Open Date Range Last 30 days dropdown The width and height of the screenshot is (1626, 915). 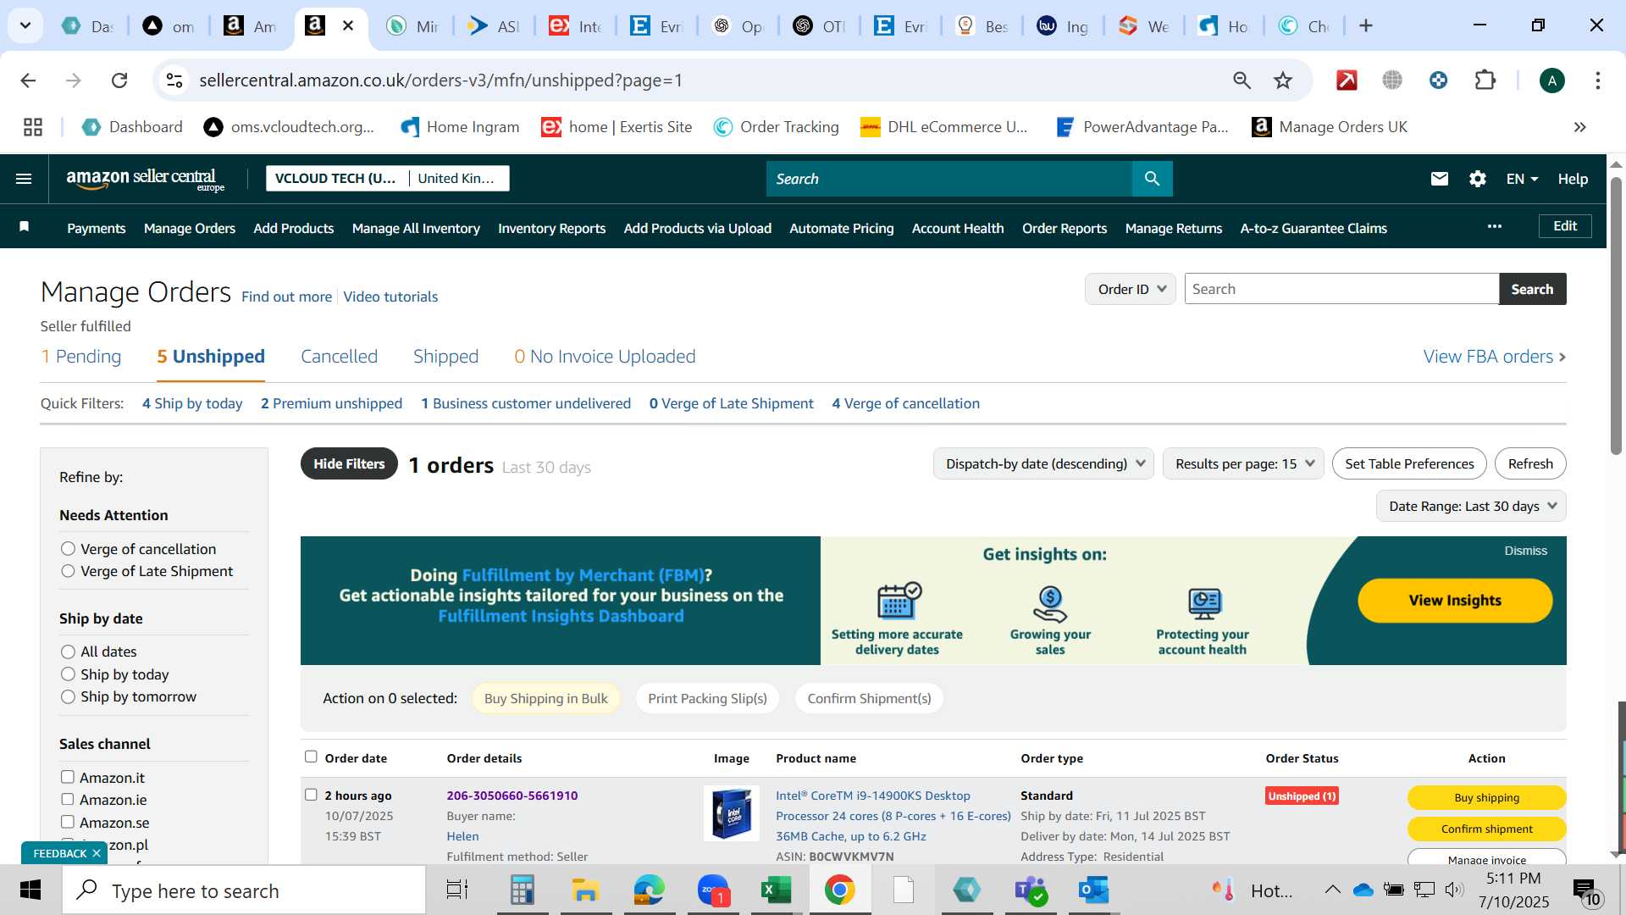point(1471,506)
